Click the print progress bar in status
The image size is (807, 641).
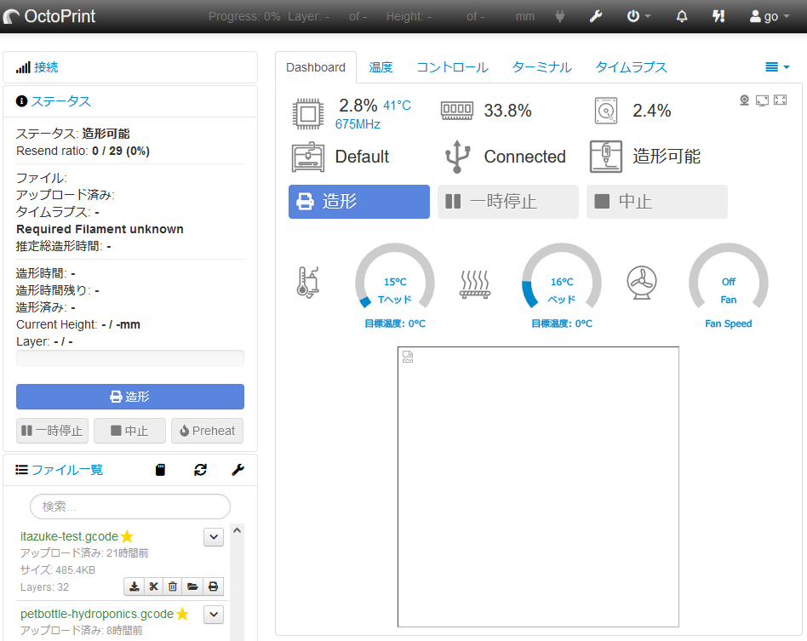pos(130,358)
